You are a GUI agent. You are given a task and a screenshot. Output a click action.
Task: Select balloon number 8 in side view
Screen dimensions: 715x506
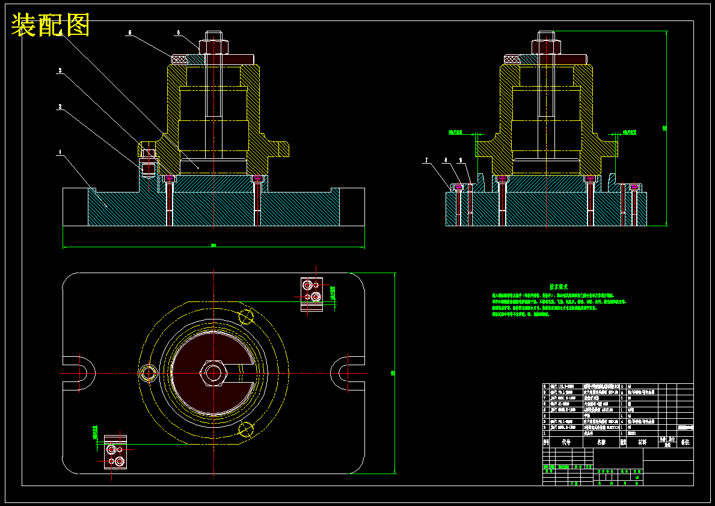pyautogui.click(x=446, y=160)
